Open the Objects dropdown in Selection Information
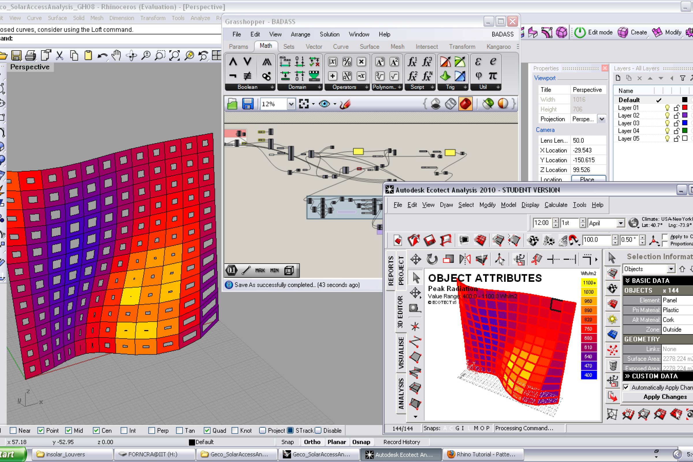 click(671, 269)
